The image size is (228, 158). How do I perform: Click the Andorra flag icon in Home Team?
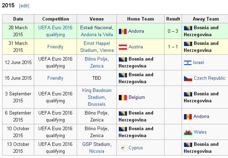[123, 31]
